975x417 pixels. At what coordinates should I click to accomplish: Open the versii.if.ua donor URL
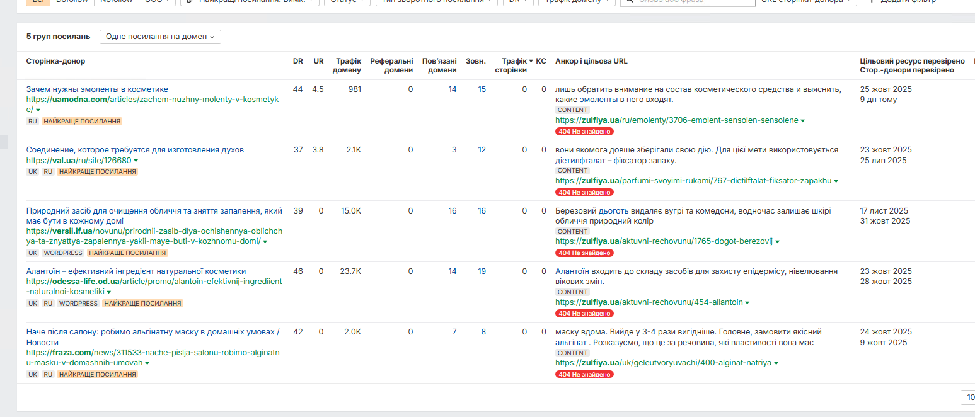point(154,236)
